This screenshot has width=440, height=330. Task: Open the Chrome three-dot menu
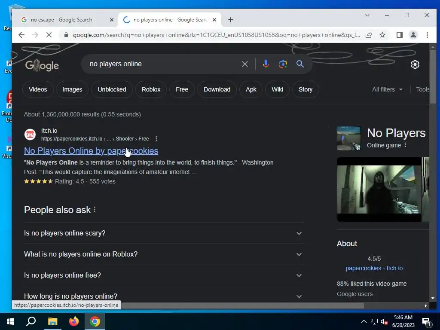coord(427,35)
